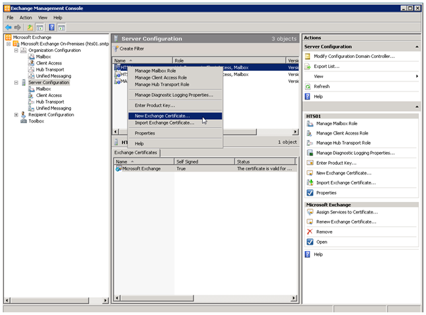Click the Create Filter funnel icon
426x315 pixels.
click(116, 48)
